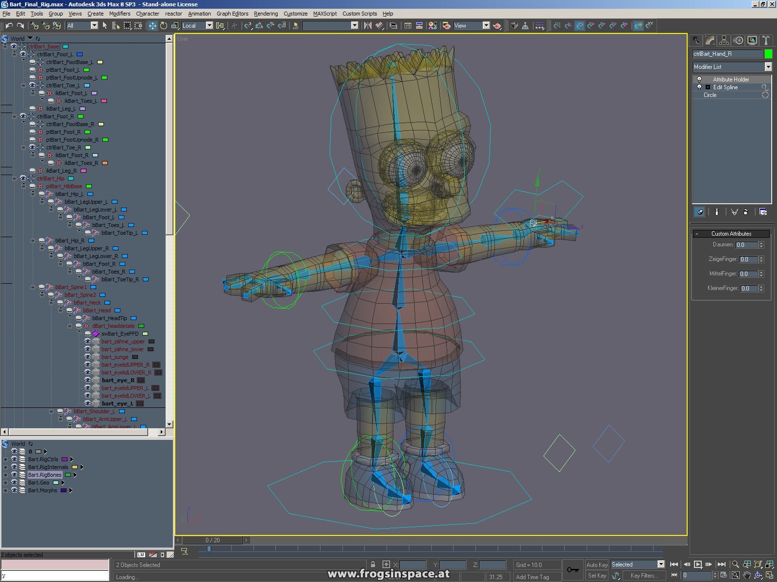The width and height of the screenshot is (777, 582).
Task: Click the Quick Render teapot icon
Action: [x=497, y=26]
